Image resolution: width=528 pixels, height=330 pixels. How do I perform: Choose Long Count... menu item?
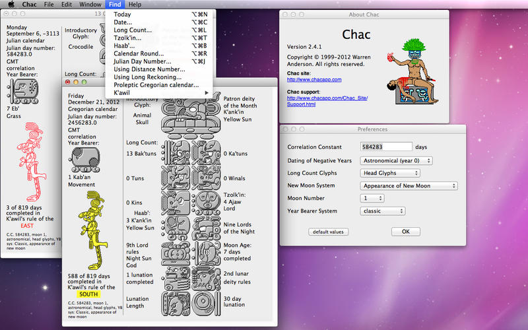pos(160,30)
